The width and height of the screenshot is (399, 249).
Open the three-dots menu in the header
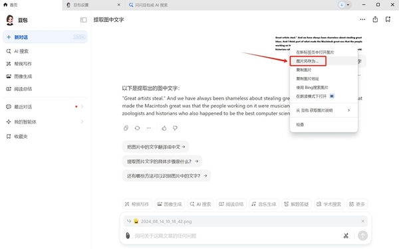click(x=362, y=19)
